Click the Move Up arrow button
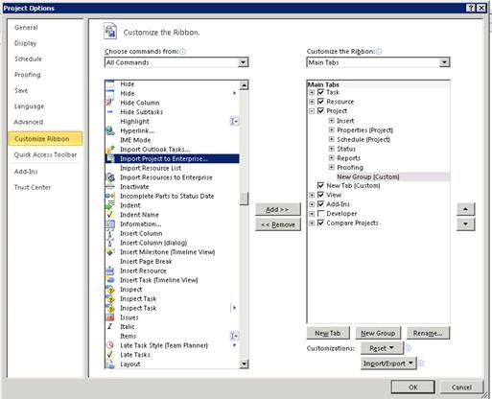The height and width of the screenshot is (399, 492). (466, 209)
